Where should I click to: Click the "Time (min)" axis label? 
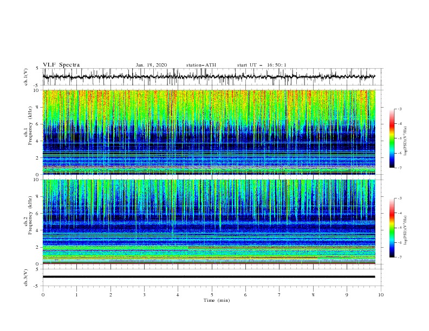coord(217,300)
